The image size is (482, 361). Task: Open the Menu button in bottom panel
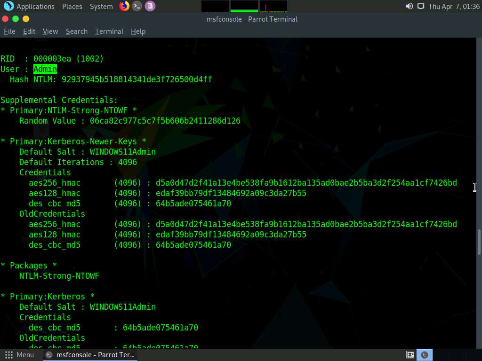point(20,355)
